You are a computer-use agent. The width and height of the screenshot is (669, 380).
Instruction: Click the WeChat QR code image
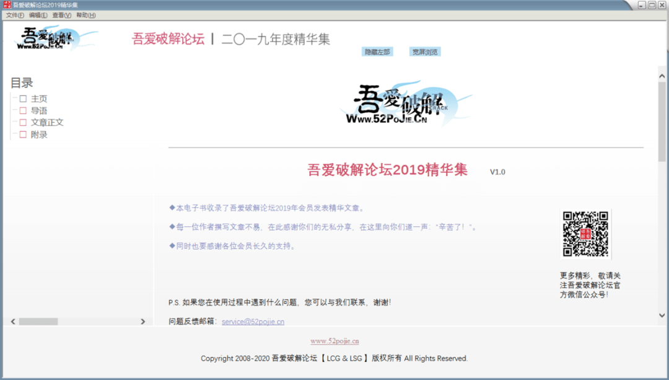pyautogui.click(x=585, y=234)
